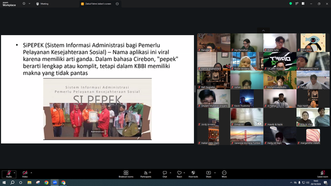
Task: Expand share options arrow beside Share
Action: [215, 173]
